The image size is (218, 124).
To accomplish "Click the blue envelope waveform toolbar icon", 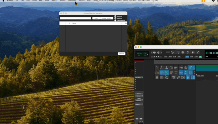I will tap(162, 72).
